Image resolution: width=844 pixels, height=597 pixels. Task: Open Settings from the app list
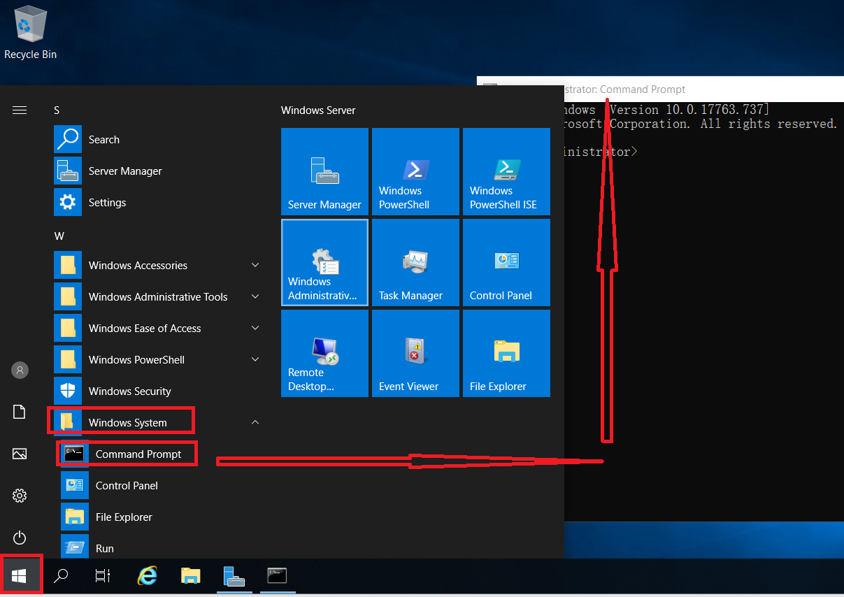(x=107, y=202)
